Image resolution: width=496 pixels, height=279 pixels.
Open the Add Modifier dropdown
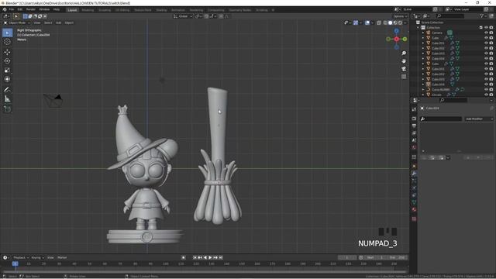[x=479, y=119]
